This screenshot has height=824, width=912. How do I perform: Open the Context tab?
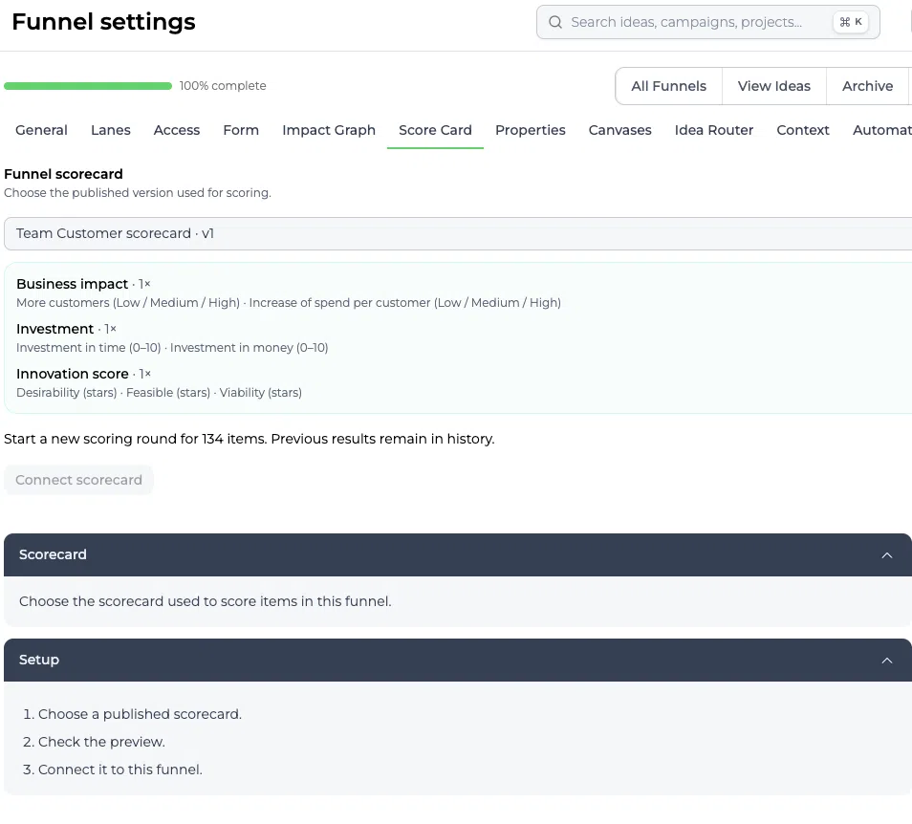pos(803,130)
